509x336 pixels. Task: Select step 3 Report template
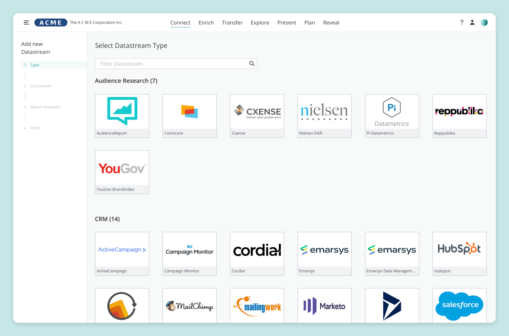pyautogui.click(x=42, y=107)
